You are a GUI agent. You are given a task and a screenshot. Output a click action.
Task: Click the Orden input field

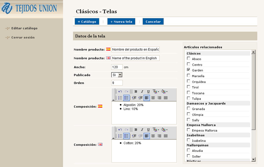tap(117, 83)
